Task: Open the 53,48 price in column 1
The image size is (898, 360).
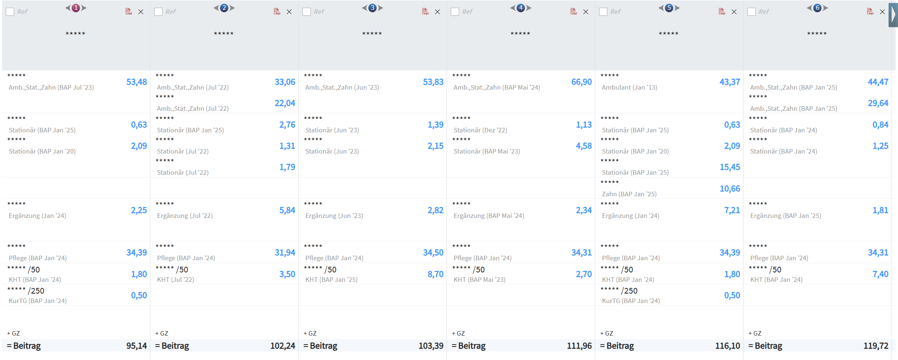Action: [136, 82]
